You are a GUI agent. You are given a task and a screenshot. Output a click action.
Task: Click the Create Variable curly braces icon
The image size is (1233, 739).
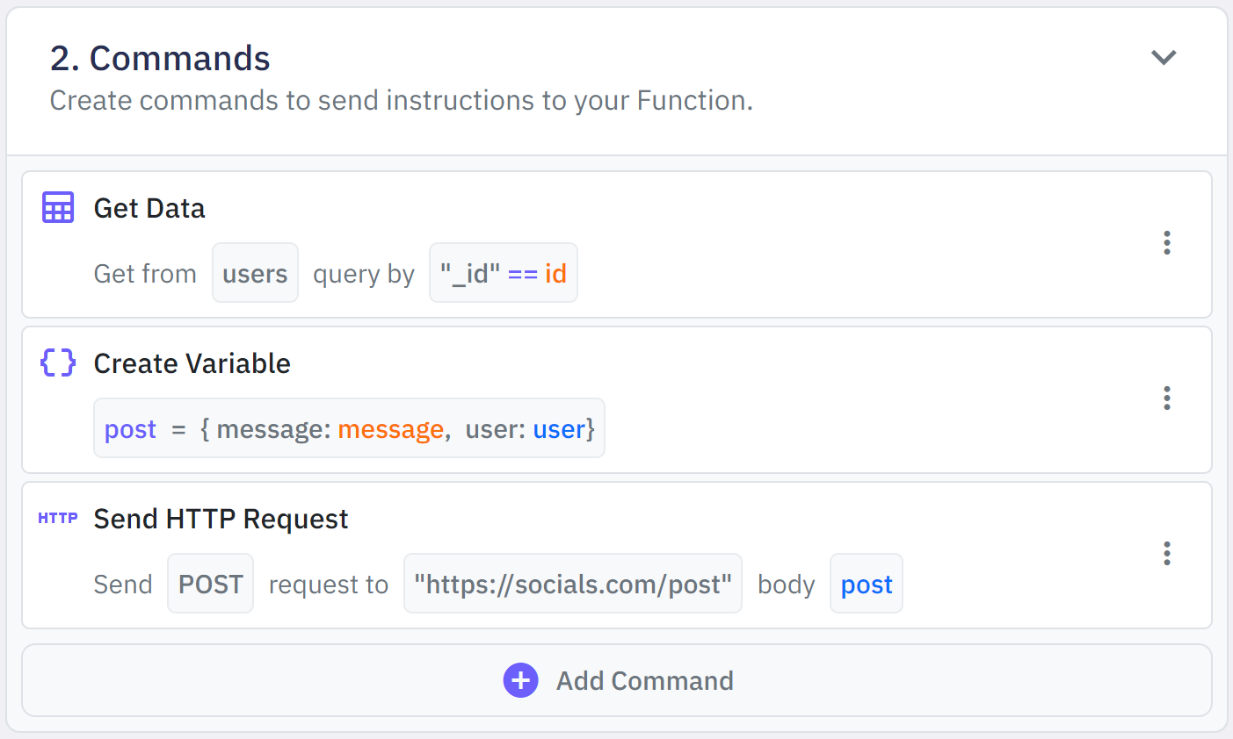tap(58, 362)
